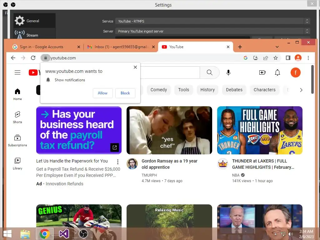Click the Chrome forward arrow

(23, 58)
